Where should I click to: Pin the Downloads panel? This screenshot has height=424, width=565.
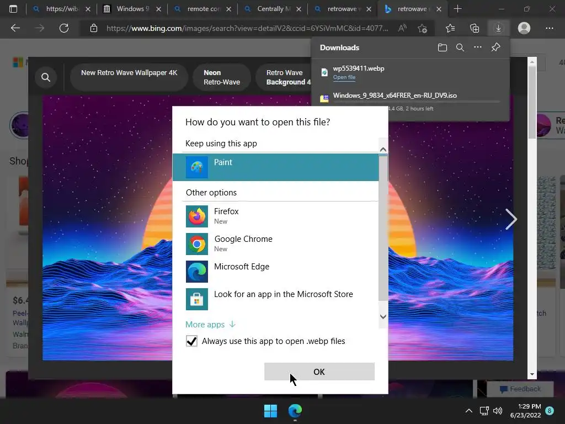coord(496,47)
